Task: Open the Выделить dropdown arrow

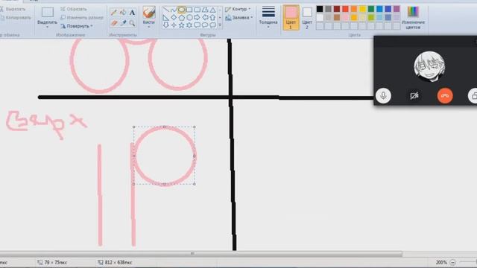Action: (47, 27)
